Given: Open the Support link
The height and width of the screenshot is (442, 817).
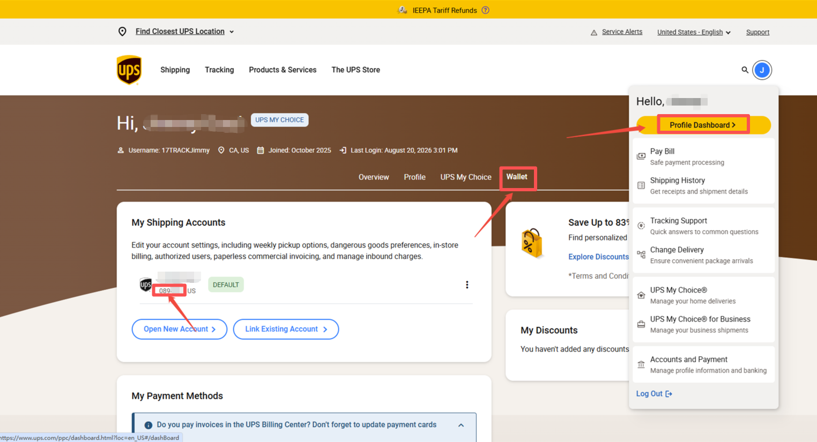Looking at the screenshot, I should click(x=757, y=32).
